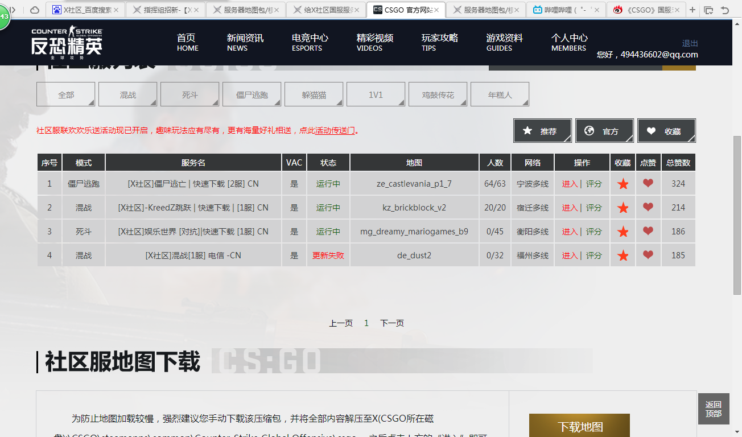Viewport: 742px width, 437px height.
Task: Open the 官方 globe icon filter
Action: pos(604,130)
